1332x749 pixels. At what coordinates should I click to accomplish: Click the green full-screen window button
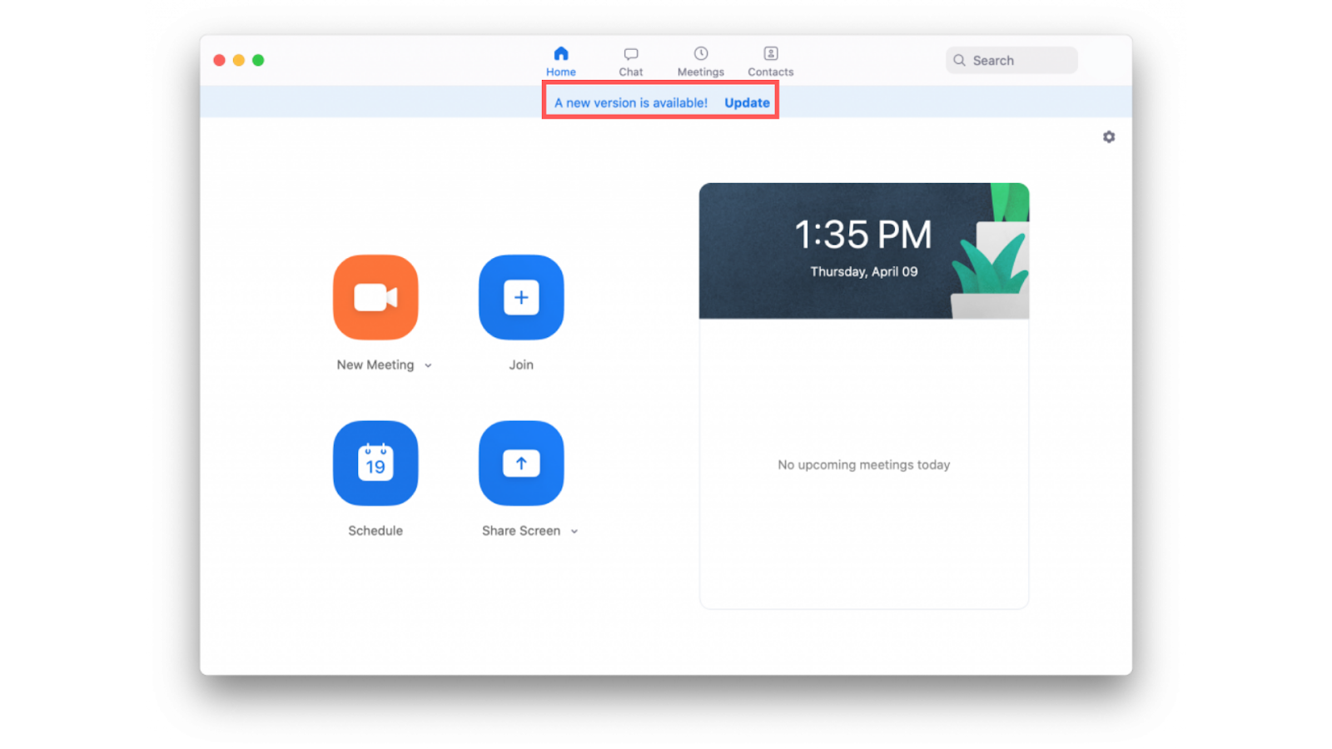(x=258, y=60)
